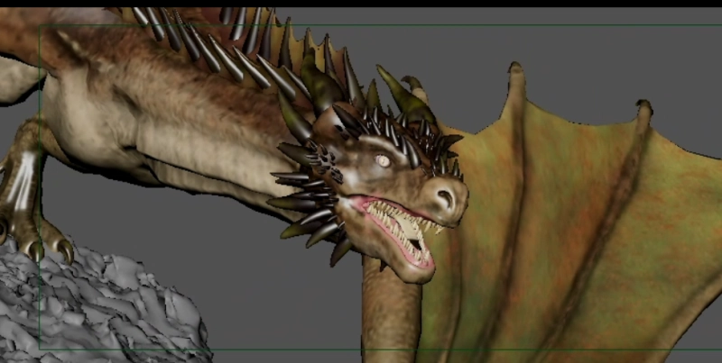The image size is (722, 363).
Task: Select the leftmost wing finger tip
Action: [x=515, y=70]
